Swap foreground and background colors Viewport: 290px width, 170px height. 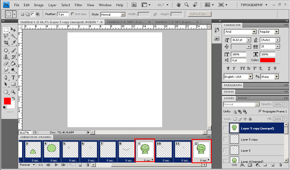click(x=14, y=98)
